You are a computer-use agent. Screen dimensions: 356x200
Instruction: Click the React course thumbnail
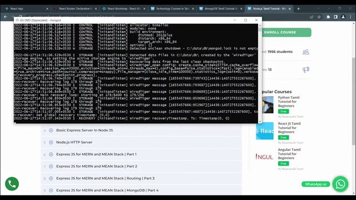tap(265, 131)
